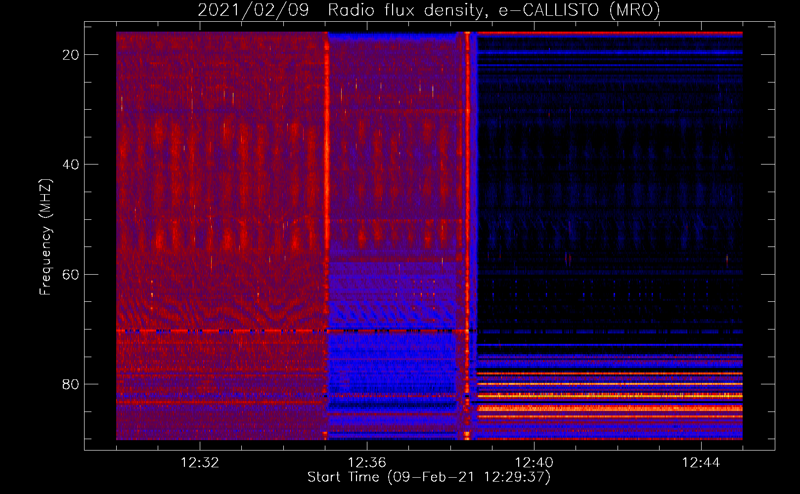Click the 'Start Time (09-Feb-21 12:29:37)' label
This screenshot has height=494, width=800.
[x=429, y=477]
